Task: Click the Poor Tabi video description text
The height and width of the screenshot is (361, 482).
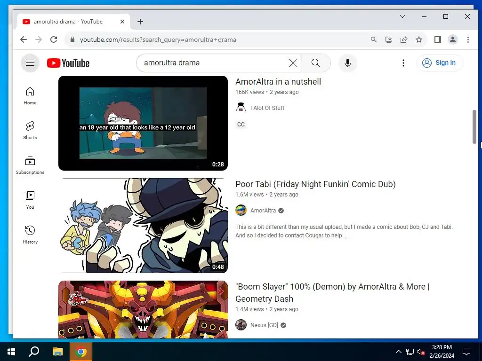Action: coord(344,231)
